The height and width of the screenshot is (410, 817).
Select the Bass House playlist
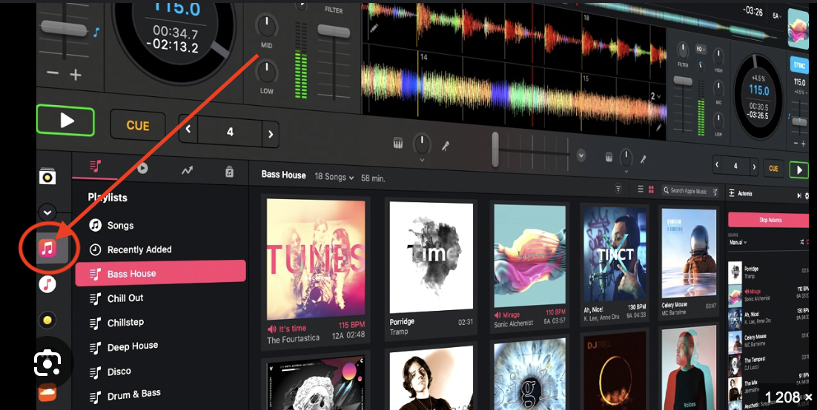(160, 274)
